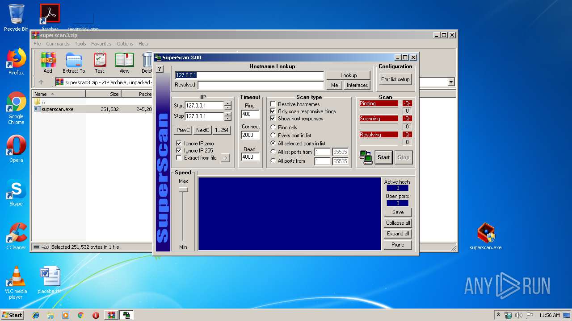Click the up-one-level arrow in WinRAR
The image size is (572, 321).
(x=41, y=82)
